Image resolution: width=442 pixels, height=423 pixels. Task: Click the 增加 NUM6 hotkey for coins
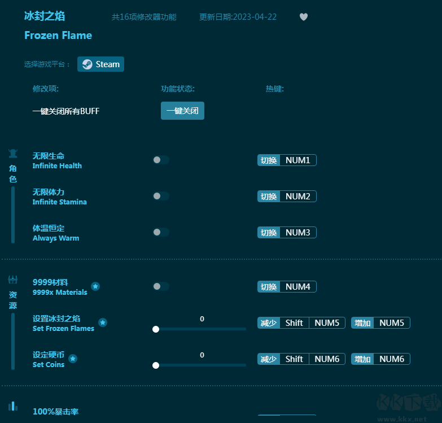380,359
